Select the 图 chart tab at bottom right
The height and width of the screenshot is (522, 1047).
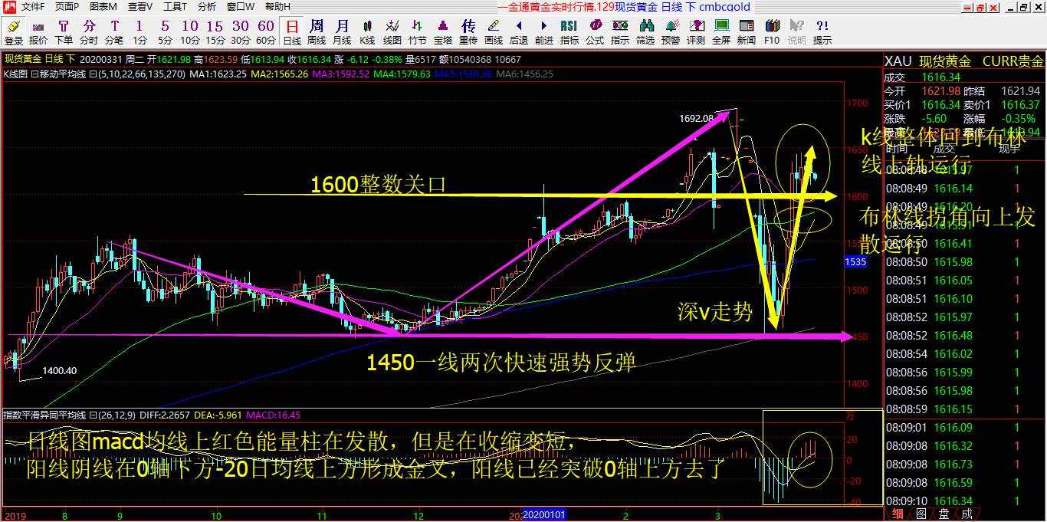click(921, 514)
